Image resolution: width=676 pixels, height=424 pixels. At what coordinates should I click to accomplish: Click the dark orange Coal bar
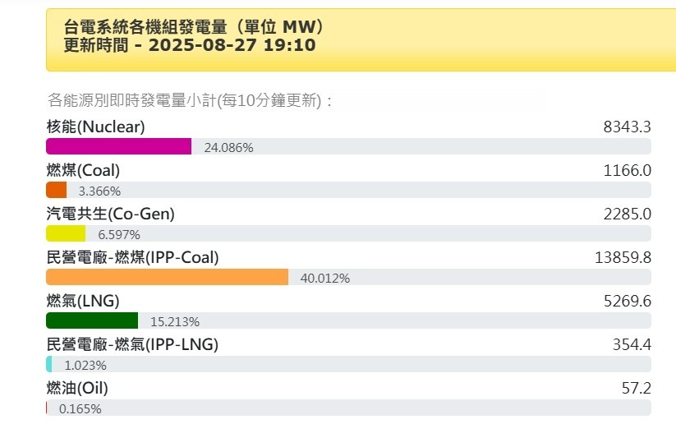tap(57, 190)
